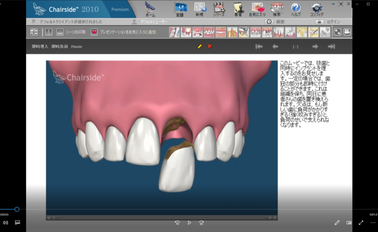Jump to the first scene arrow
378x232 pixels.
pyautogui.click(x=259, y=46)
